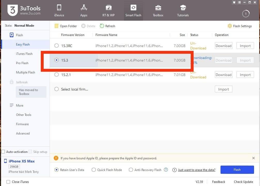Choose the Select local firmware radio

(57, 89)
